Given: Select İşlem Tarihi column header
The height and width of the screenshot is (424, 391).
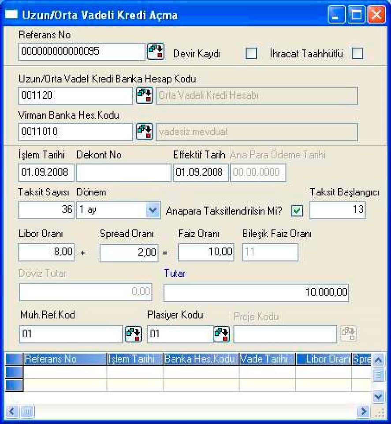Looking at the screenshot, I should pyautogui.click(x=135, y=359).
